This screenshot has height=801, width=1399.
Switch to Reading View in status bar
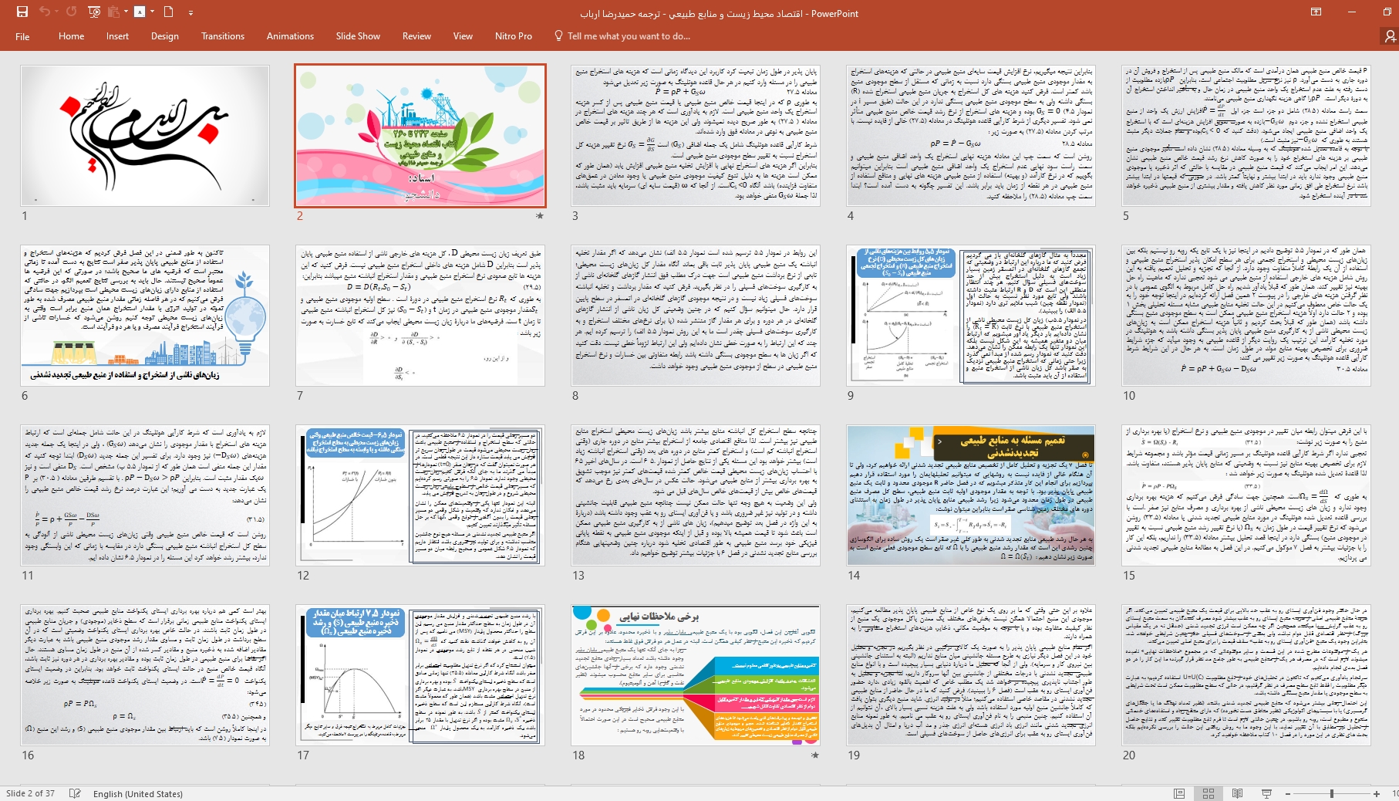pyautogui.click(x=1237, y=793)
